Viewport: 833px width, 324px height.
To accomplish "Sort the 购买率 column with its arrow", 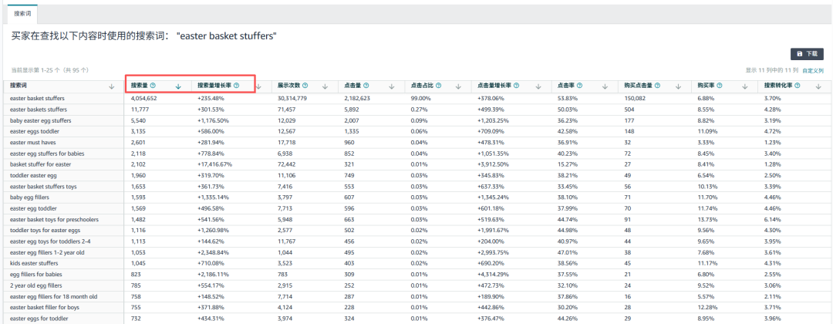I will pyautogui.click(x=745, y=86).
